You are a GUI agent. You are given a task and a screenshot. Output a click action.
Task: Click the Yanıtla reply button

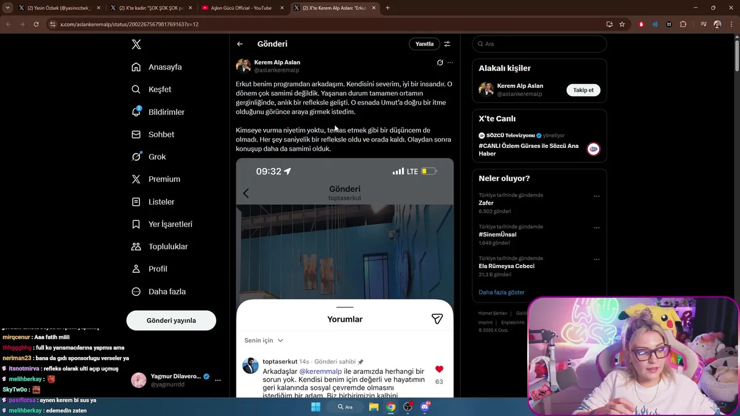(x=424, y=44)
